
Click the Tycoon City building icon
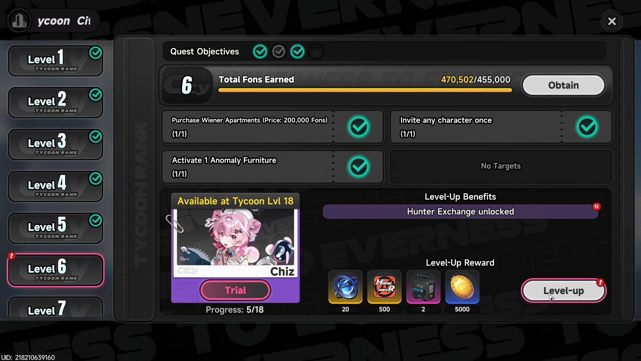19,21
